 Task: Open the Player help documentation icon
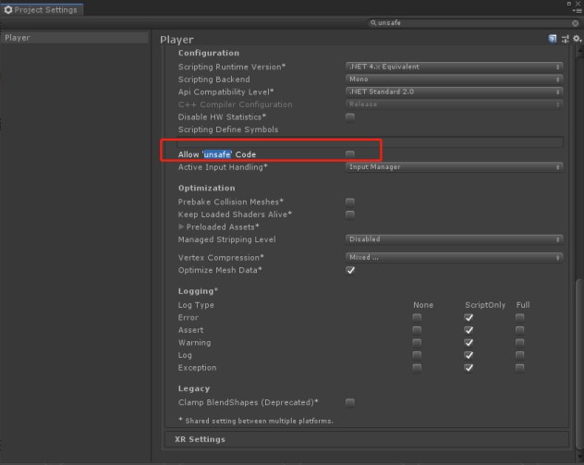point(553,39)
